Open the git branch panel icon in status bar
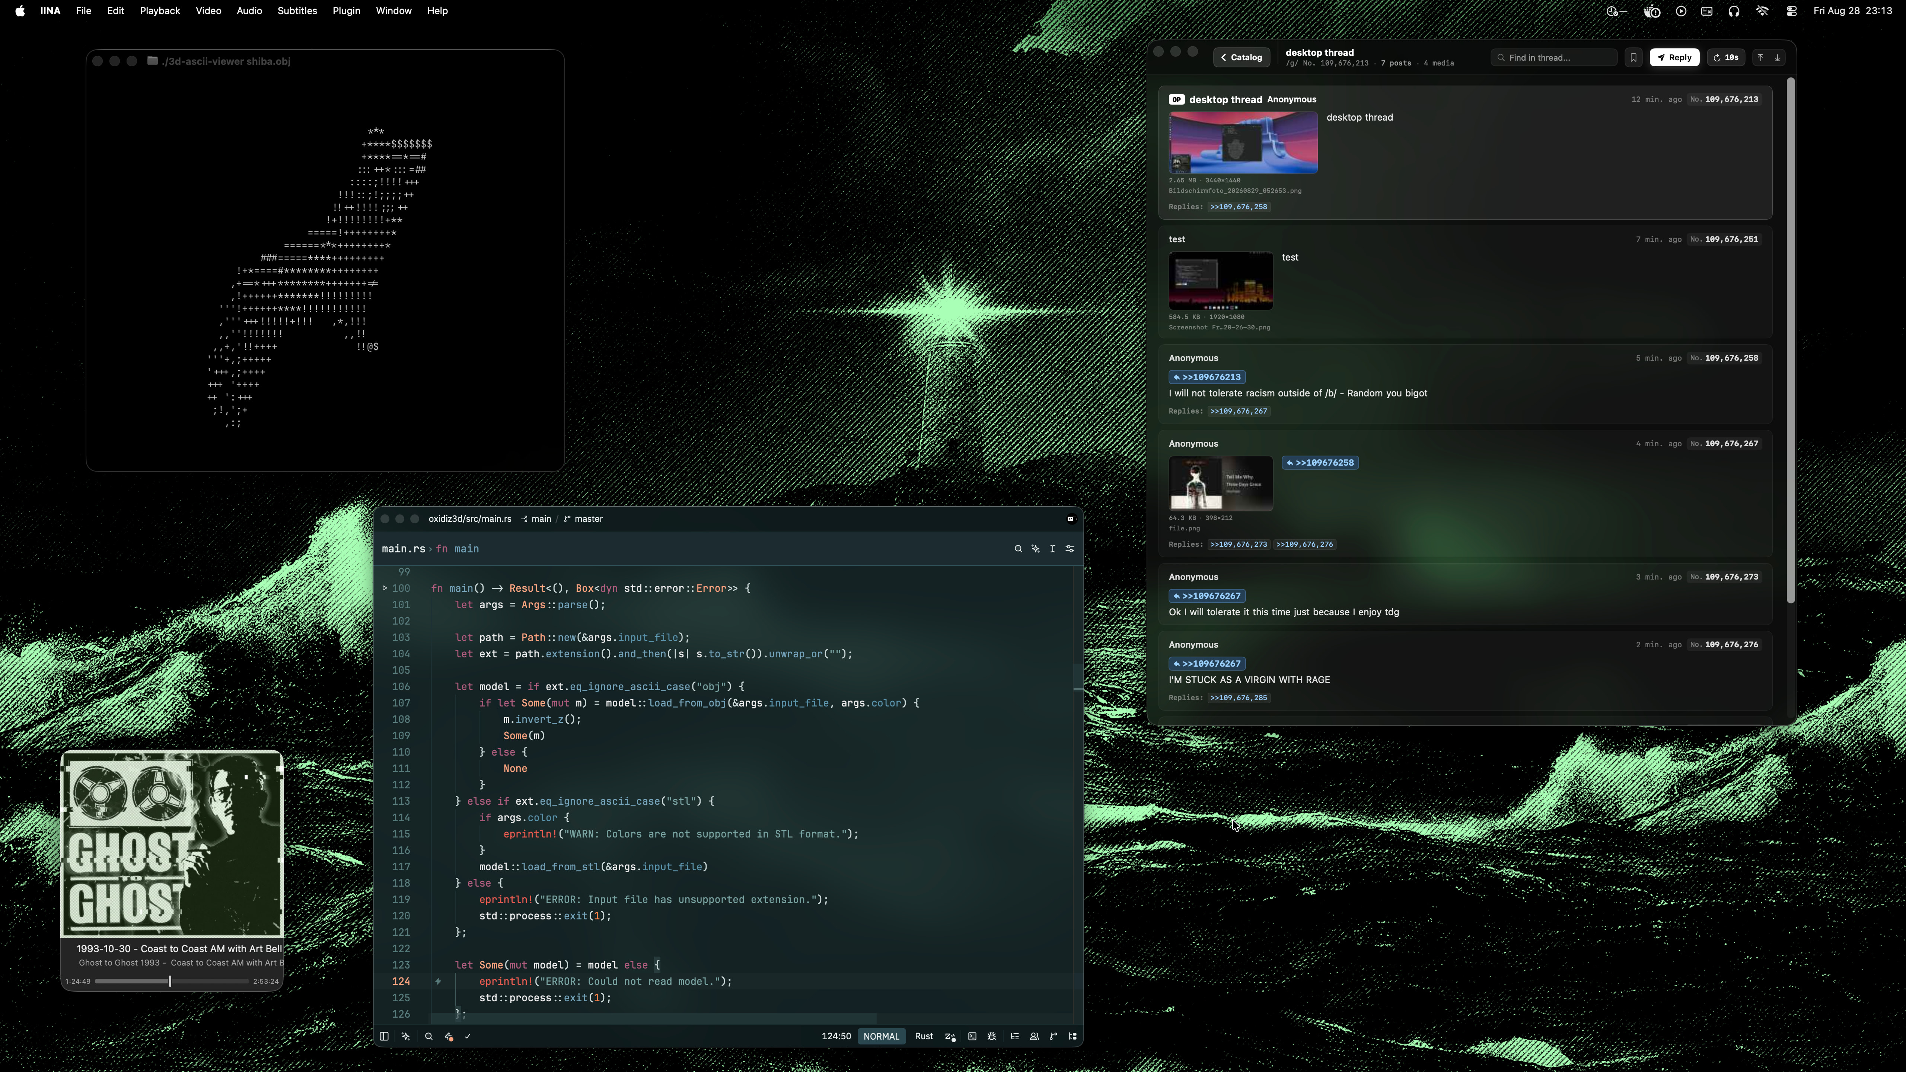1906x1072 pixels. point(1054,1037)
